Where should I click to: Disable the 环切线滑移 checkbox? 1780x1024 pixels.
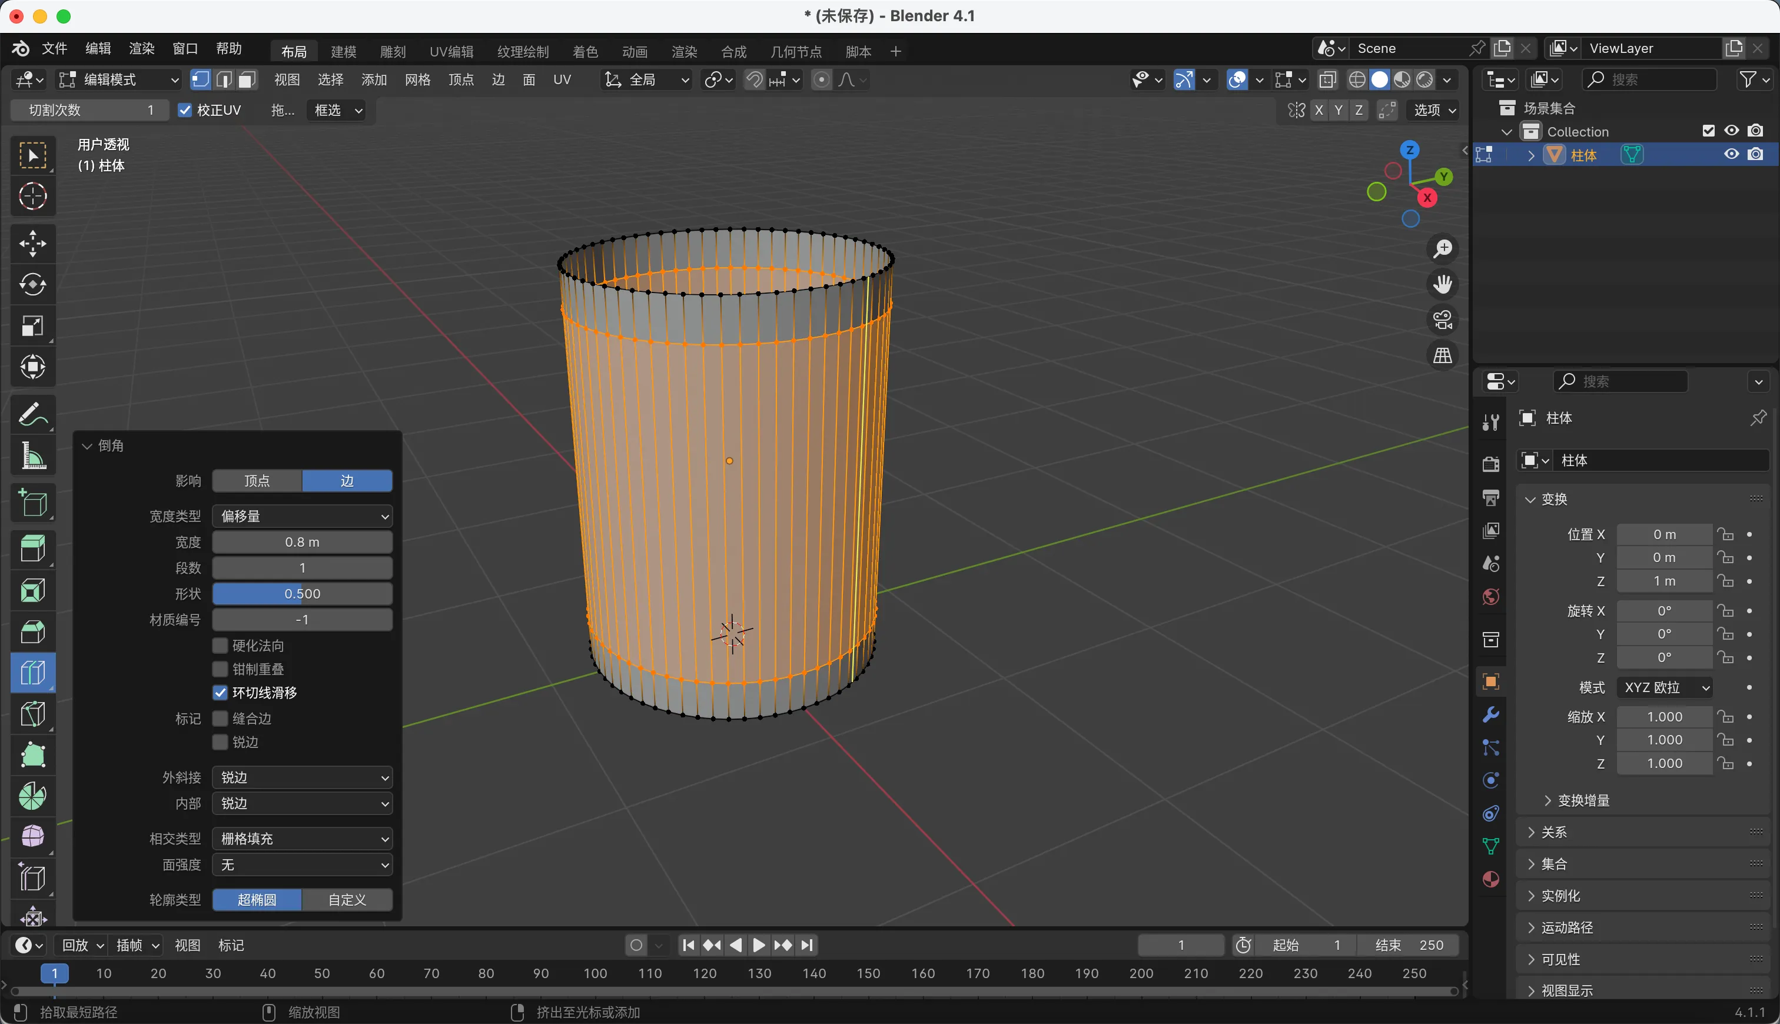(x=220, y=693)
